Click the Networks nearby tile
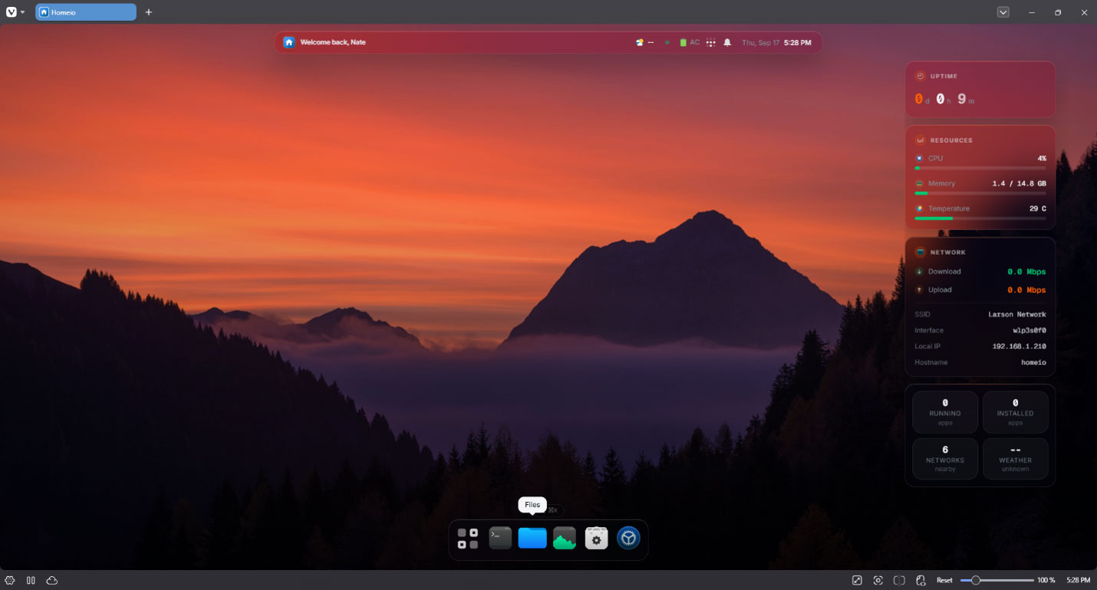 click(945, 459)
